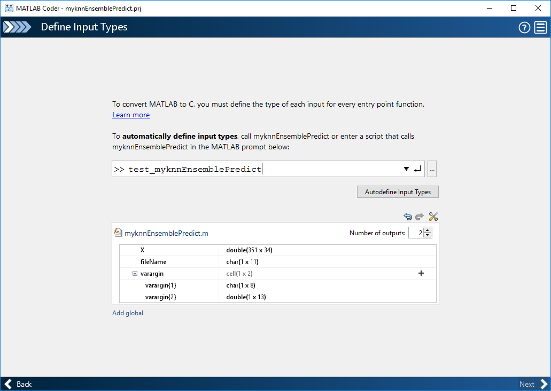
Task: Decrease the number of outputs
Action: click(428, 235)
